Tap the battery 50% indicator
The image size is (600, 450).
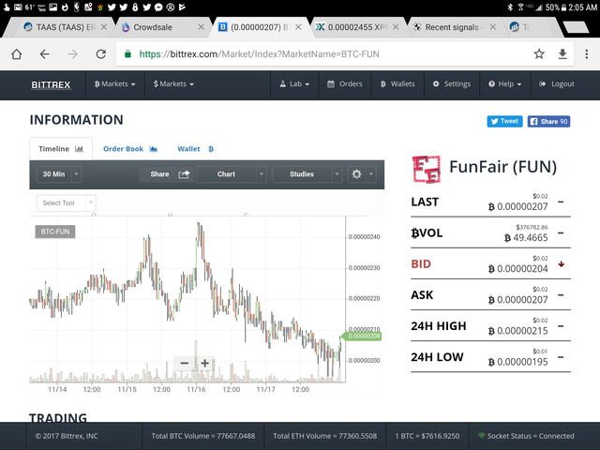coord(556,7)
